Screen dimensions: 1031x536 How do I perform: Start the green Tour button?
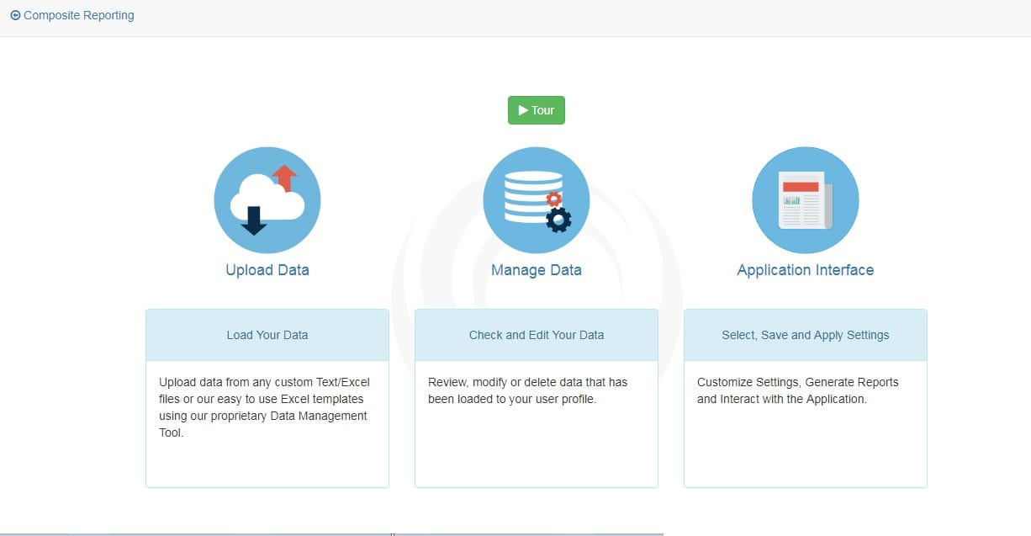click(537, 110)
